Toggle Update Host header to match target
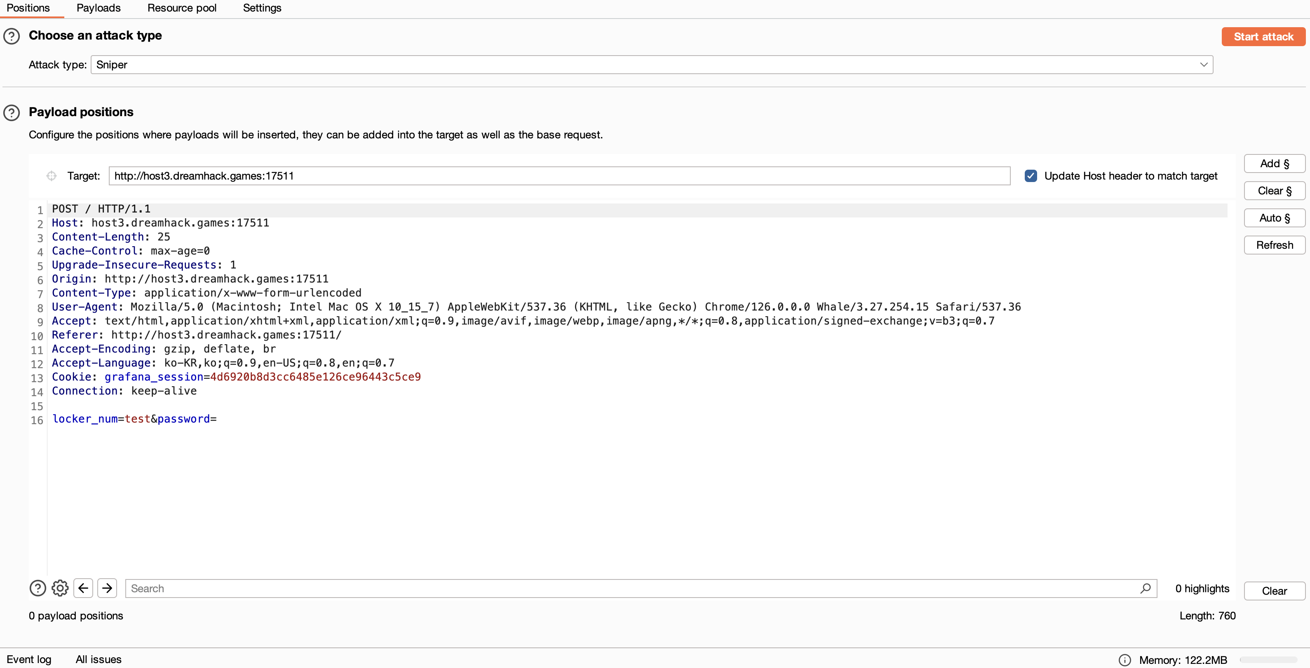The image size is (1310, 668). tap(1031, 176)
